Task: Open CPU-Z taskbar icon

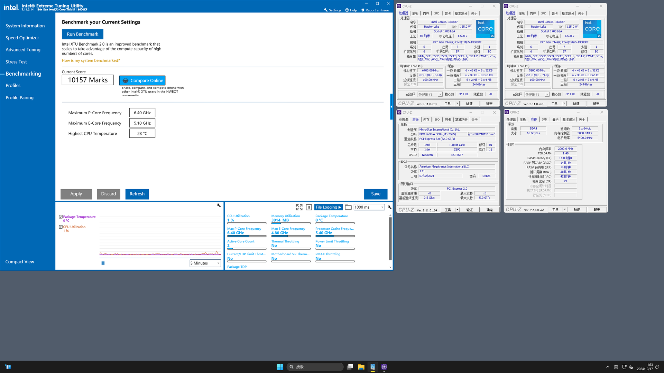Action: click(384, 367)
